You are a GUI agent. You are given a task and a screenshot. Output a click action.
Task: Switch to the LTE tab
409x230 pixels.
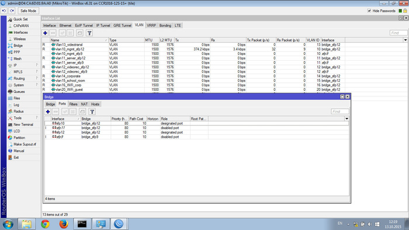coord(178,26)
